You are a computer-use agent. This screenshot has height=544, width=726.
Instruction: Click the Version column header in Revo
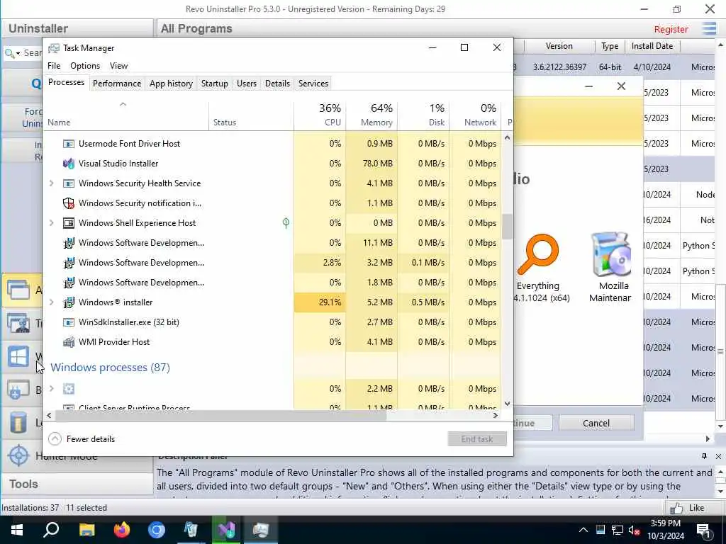click(x=559, y=46)
